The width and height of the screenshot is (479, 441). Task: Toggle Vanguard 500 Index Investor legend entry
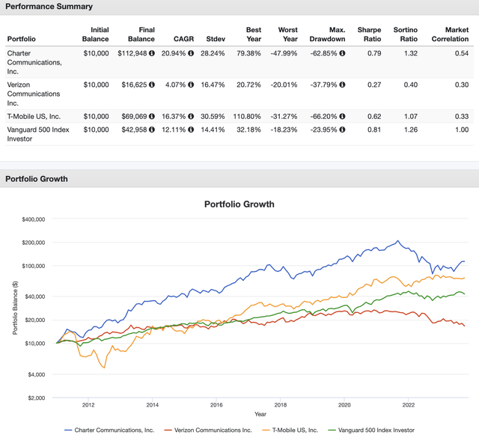371,430
